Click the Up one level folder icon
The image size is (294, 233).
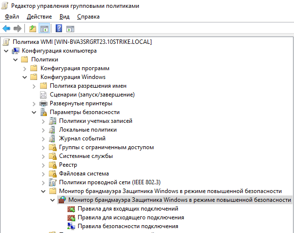tap(33, 29)
